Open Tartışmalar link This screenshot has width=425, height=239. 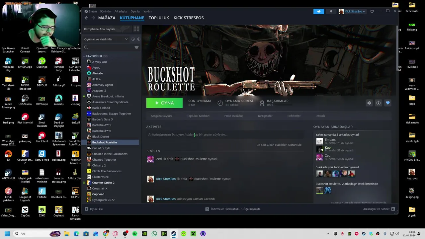(265, 116)
